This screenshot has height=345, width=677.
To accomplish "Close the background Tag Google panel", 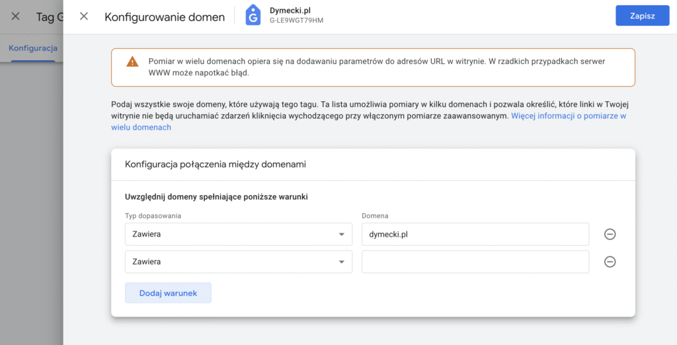I will (x=16, y=17).
